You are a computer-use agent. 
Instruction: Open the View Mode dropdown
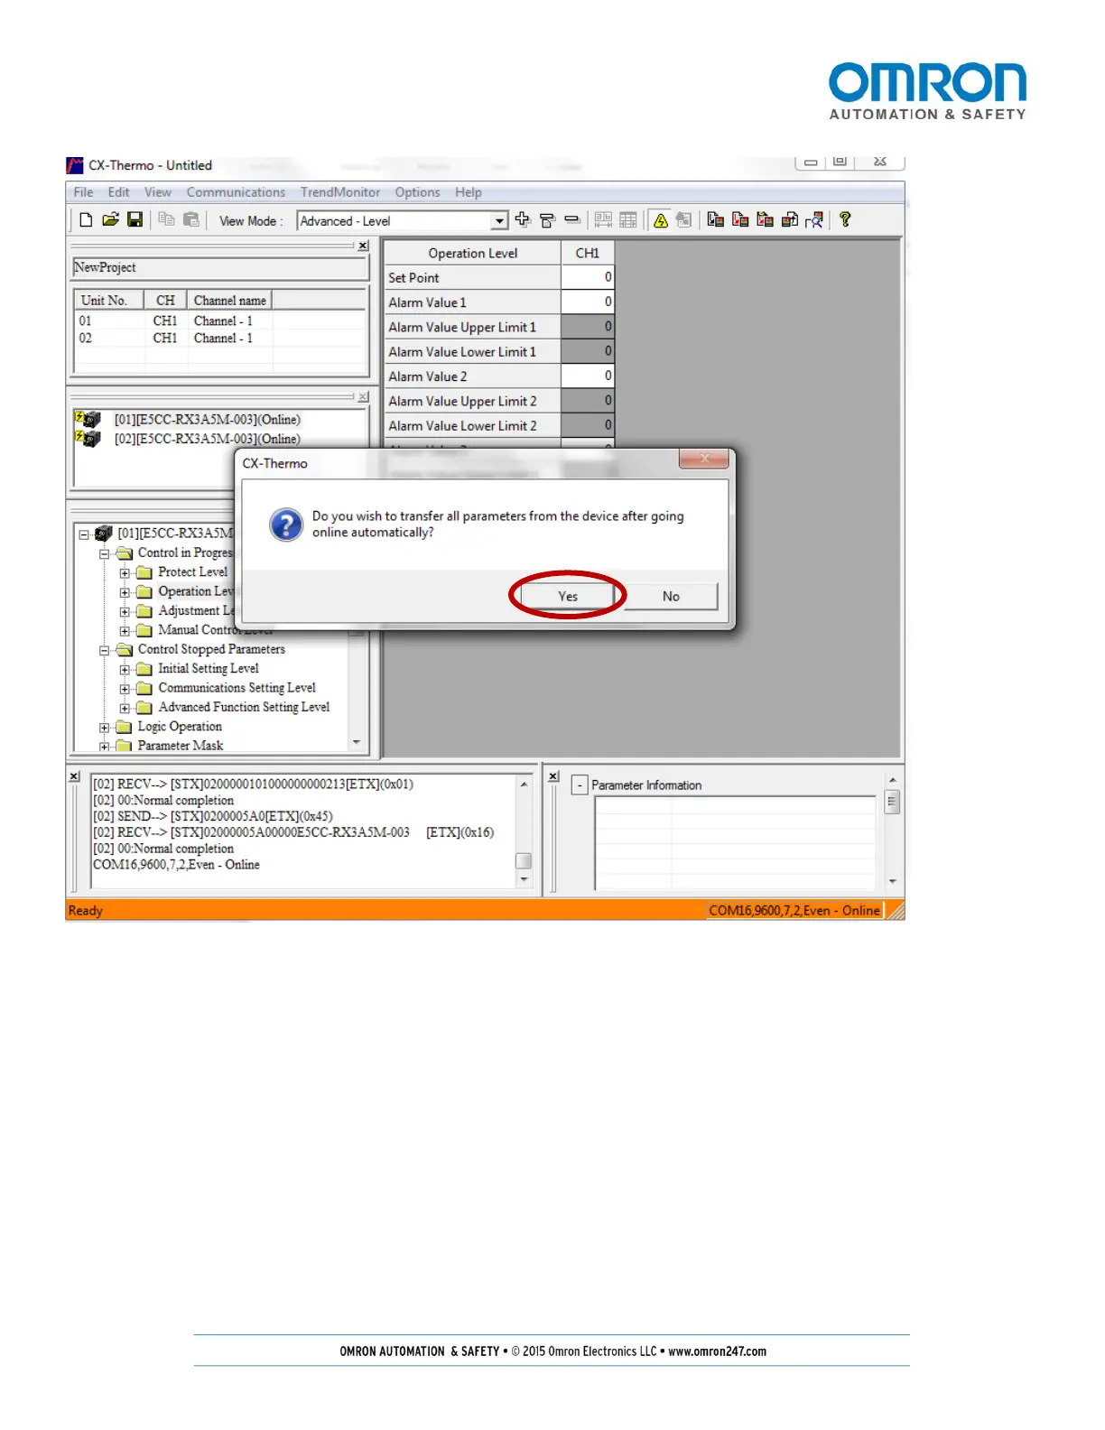[499, 221]
